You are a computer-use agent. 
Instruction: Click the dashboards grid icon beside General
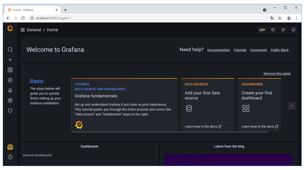[x=23, y=30]
